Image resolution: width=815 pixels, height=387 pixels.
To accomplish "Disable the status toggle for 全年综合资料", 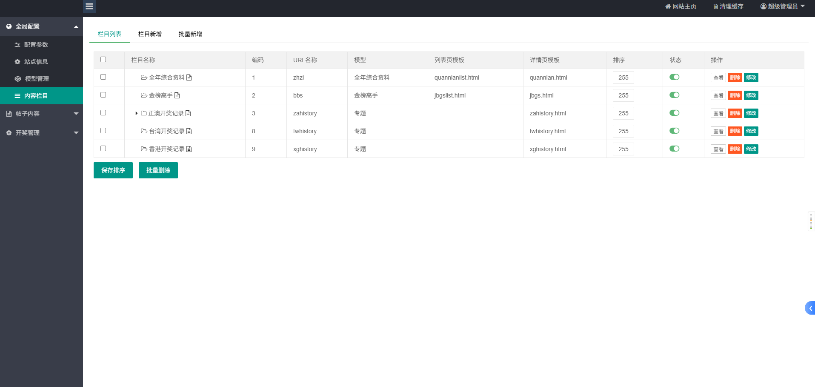I will pos(674,77).
